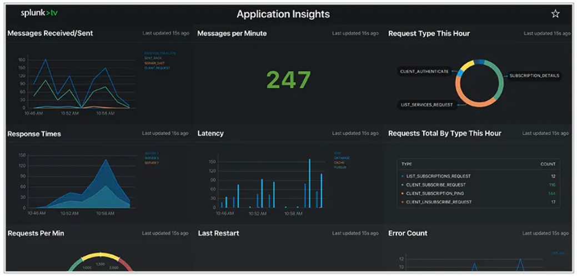The image size is (577, 277).
Task: Toggle the SENT_BACK legend entry
Action: tap(153, 58)
